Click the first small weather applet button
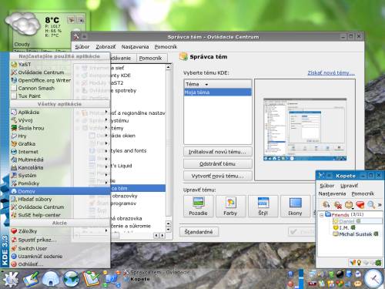 coord(71,19)
